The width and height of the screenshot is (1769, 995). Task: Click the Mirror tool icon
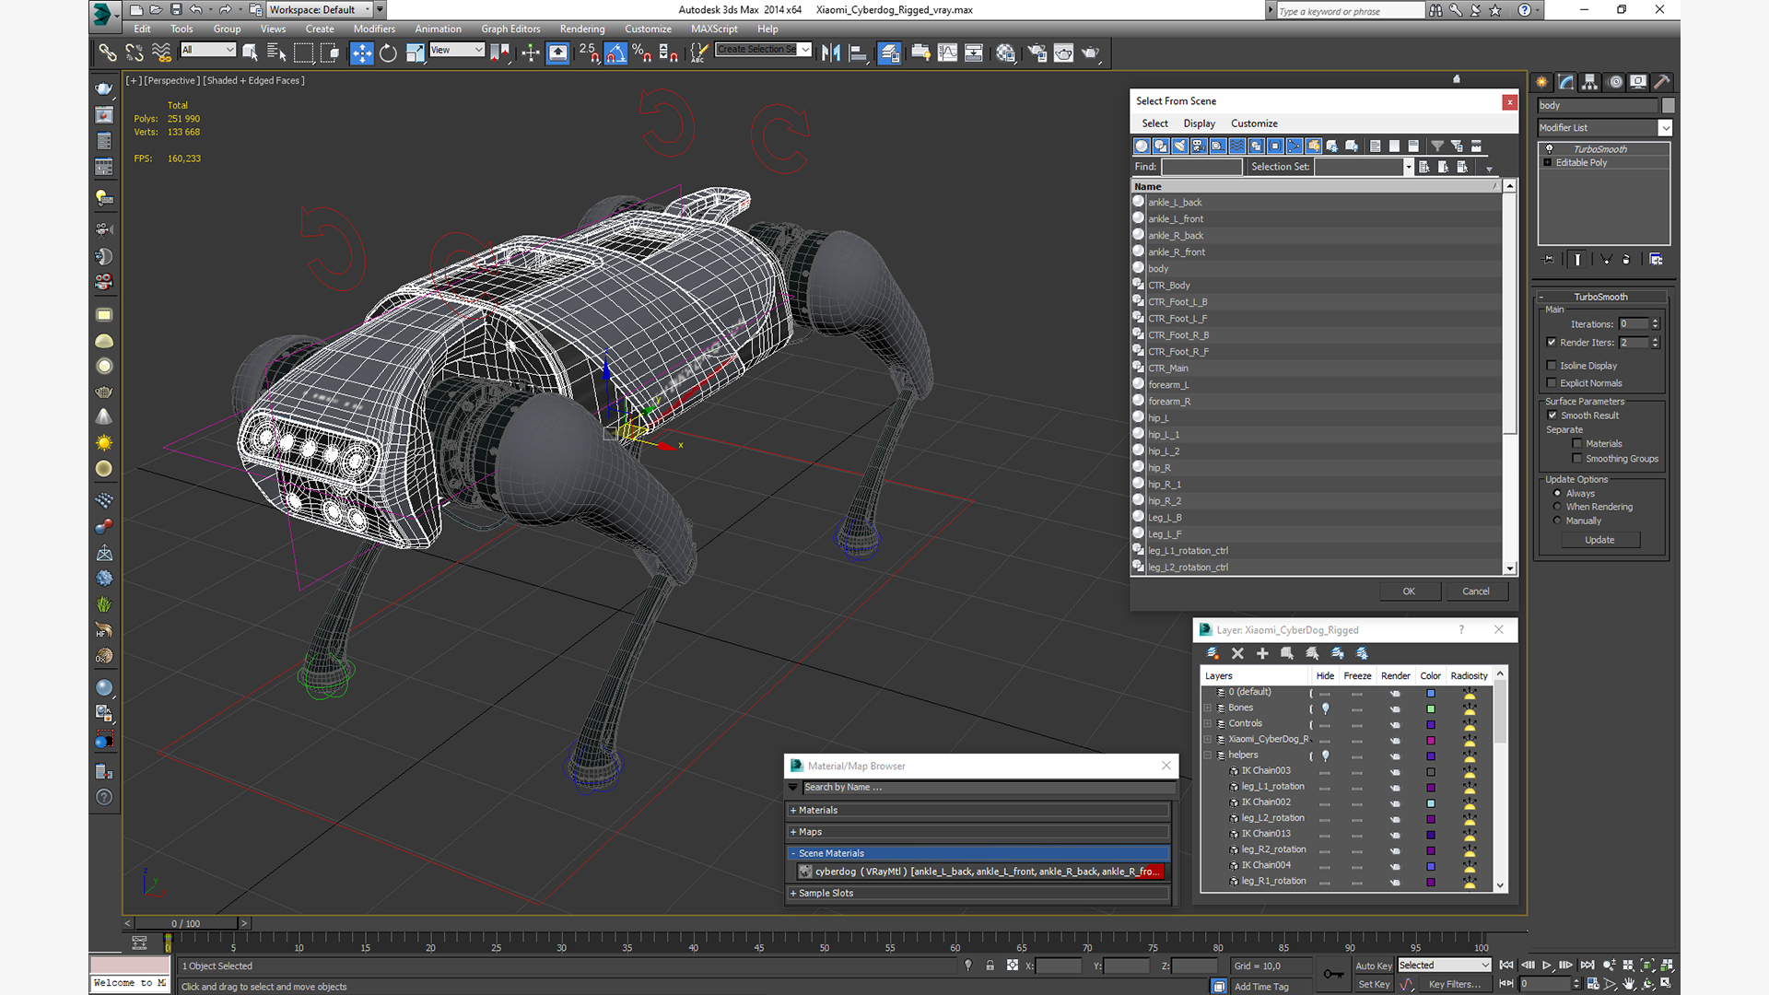pos(831,53)
